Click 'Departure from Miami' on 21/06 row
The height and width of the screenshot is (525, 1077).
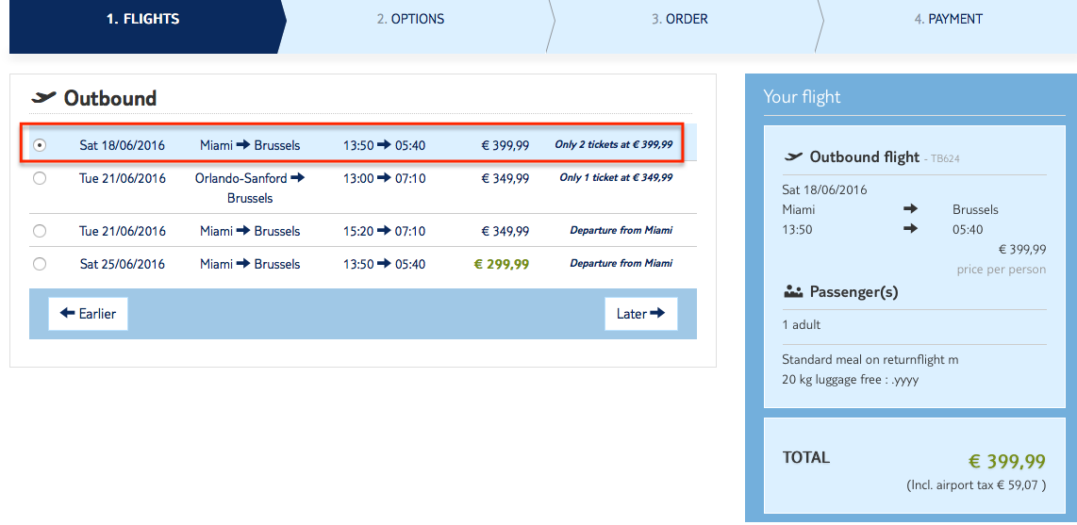[621, 230]
